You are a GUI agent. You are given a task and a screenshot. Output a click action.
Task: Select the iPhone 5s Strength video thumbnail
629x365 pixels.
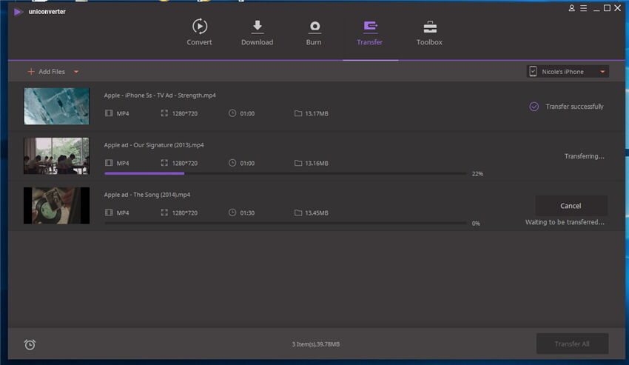[x=56, y=106]
